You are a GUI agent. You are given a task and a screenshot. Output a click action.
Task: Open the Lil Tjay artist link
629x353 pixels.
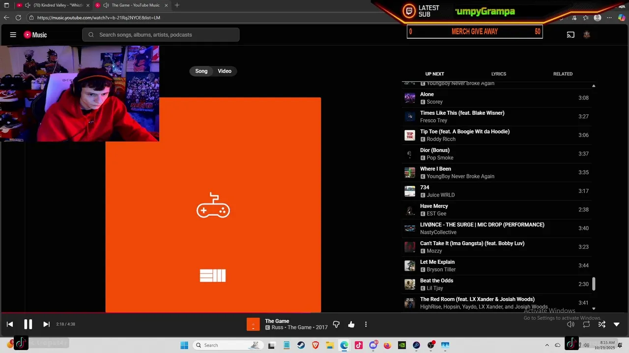pyautogui.click(x=435, y=288)
